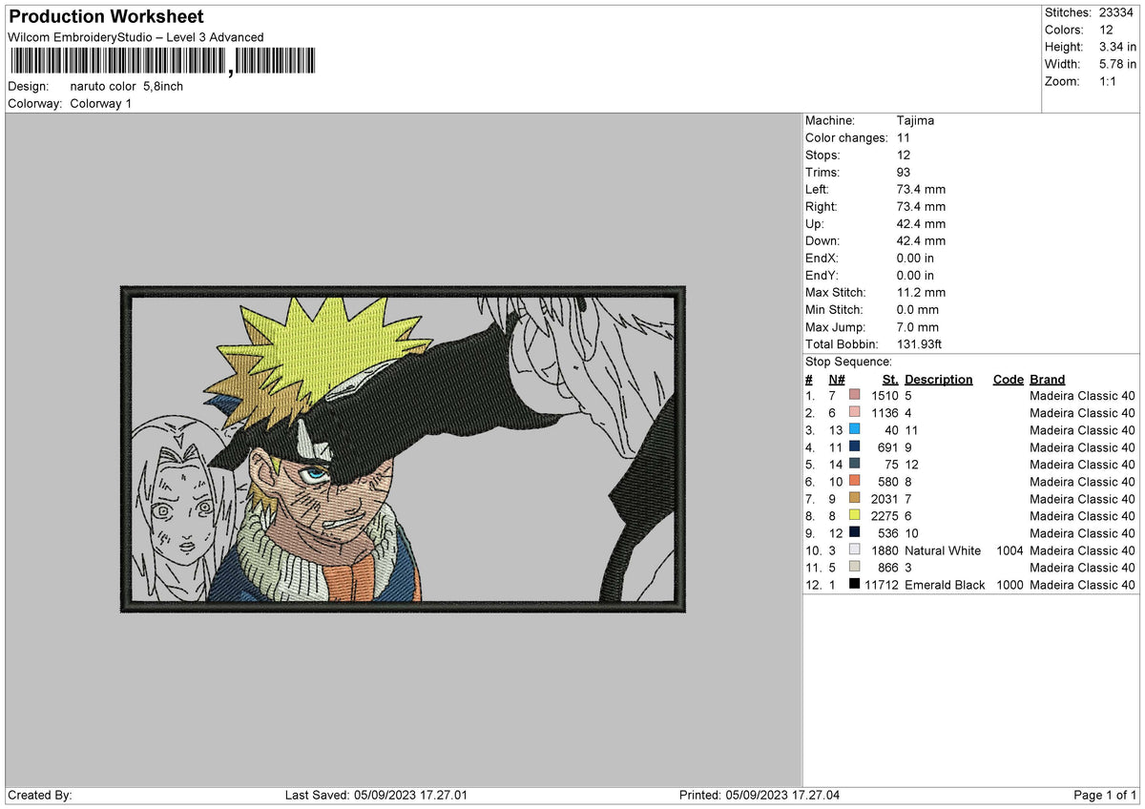Viewport: 1145px width, 809px height.
Task: Click the Description column header
Action: [939, 379]
